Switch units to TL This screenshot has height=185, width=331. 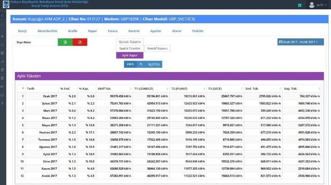click(141, 64)
